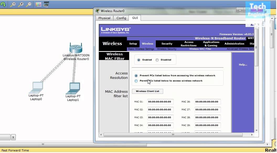Open the Access Restrictions menu

tap(189, 43)
